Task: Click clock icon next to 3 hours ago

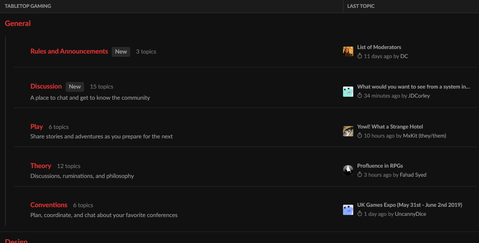Action: [360, 175]
